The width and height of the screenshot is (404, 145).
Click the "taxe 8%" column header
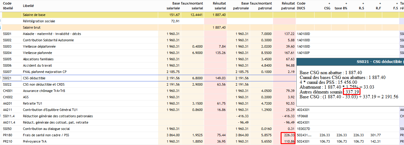coord(340,8)
